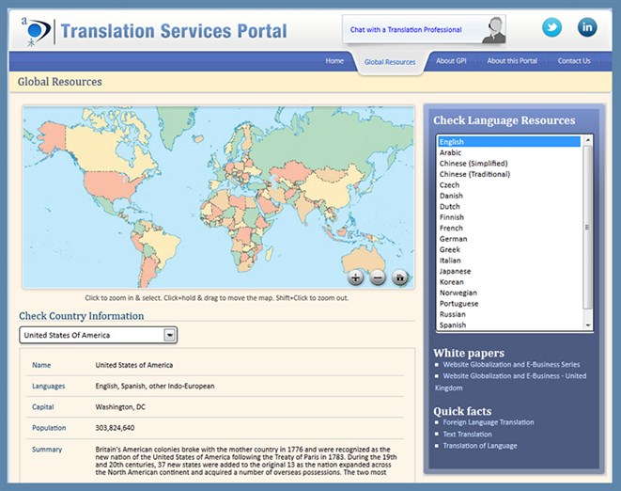
Task: Click Alaska on the world map
Action: point(53,137)
